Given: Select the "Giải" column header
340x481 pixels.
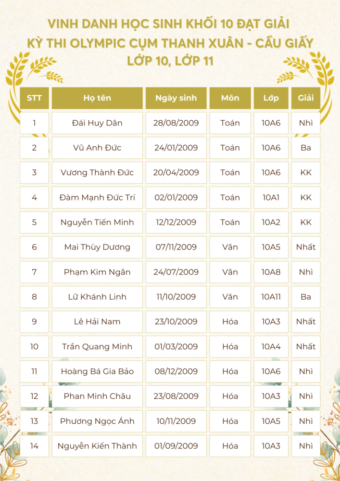Looking at the screenshot, I should tap(306, 98).
